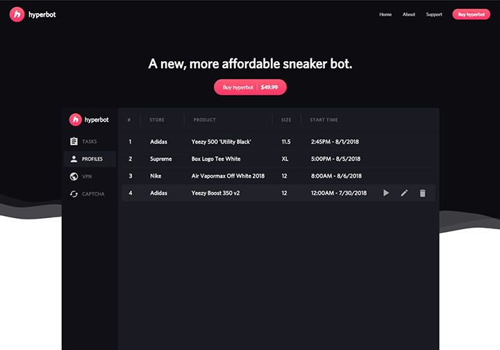The height and width of the screenshot is (350, 500).
Task: Select the Box Logo Tee White product
Action: pos(216,159)
